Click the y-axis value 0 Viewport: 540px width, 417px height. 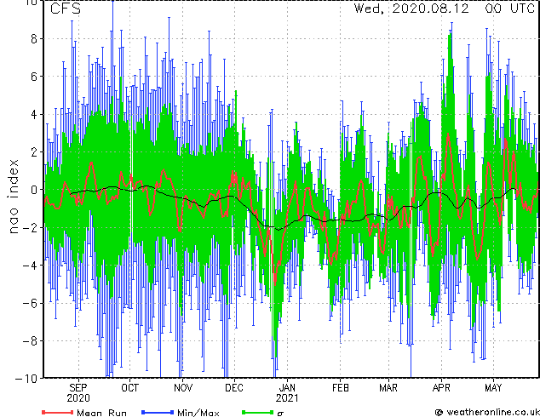click(34, 190)
